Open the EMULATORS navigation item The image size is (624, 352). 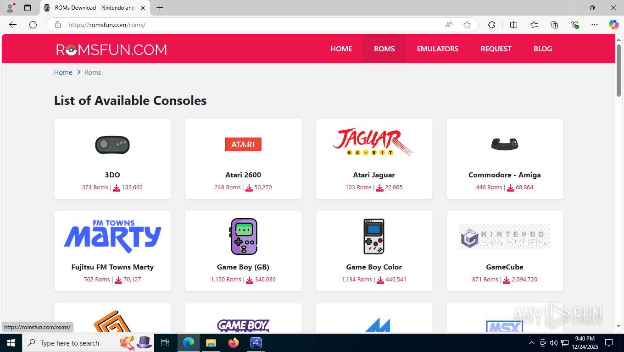pyautogui.click(x=438, y=49)
